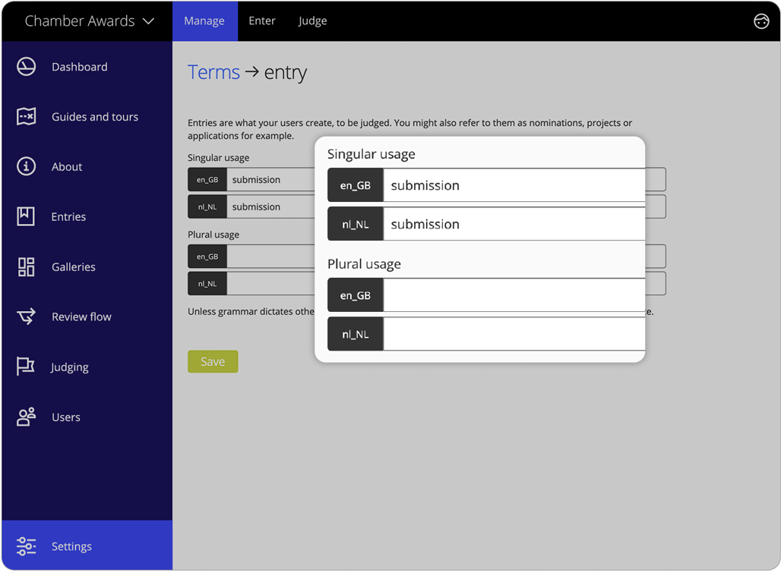This screenshot has width=781, height=573.
Task: Go back via the Terms breadcrumb link
Action: (x=213, y=71)
